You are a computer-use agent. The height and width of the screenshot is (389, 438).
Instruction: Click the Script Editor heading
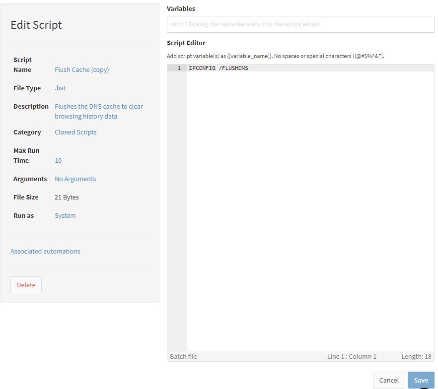(x=186, y=43)
